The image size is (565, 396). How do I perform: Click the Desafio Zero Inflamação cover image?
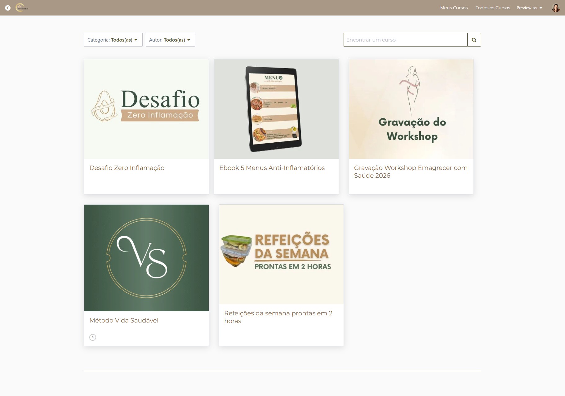[146, 109]
